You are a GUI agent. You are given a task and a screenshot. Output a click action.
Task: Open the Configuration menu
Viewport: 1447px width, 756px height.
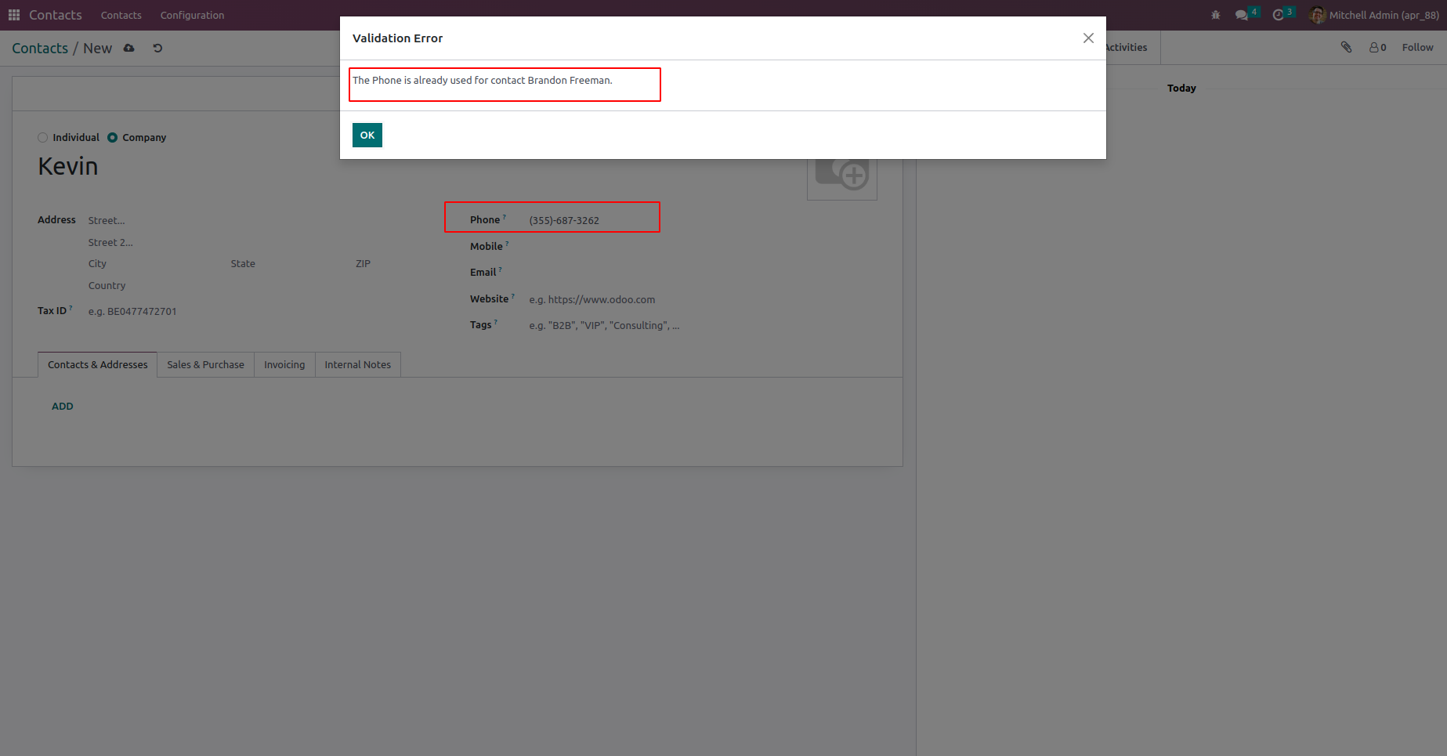192,15
